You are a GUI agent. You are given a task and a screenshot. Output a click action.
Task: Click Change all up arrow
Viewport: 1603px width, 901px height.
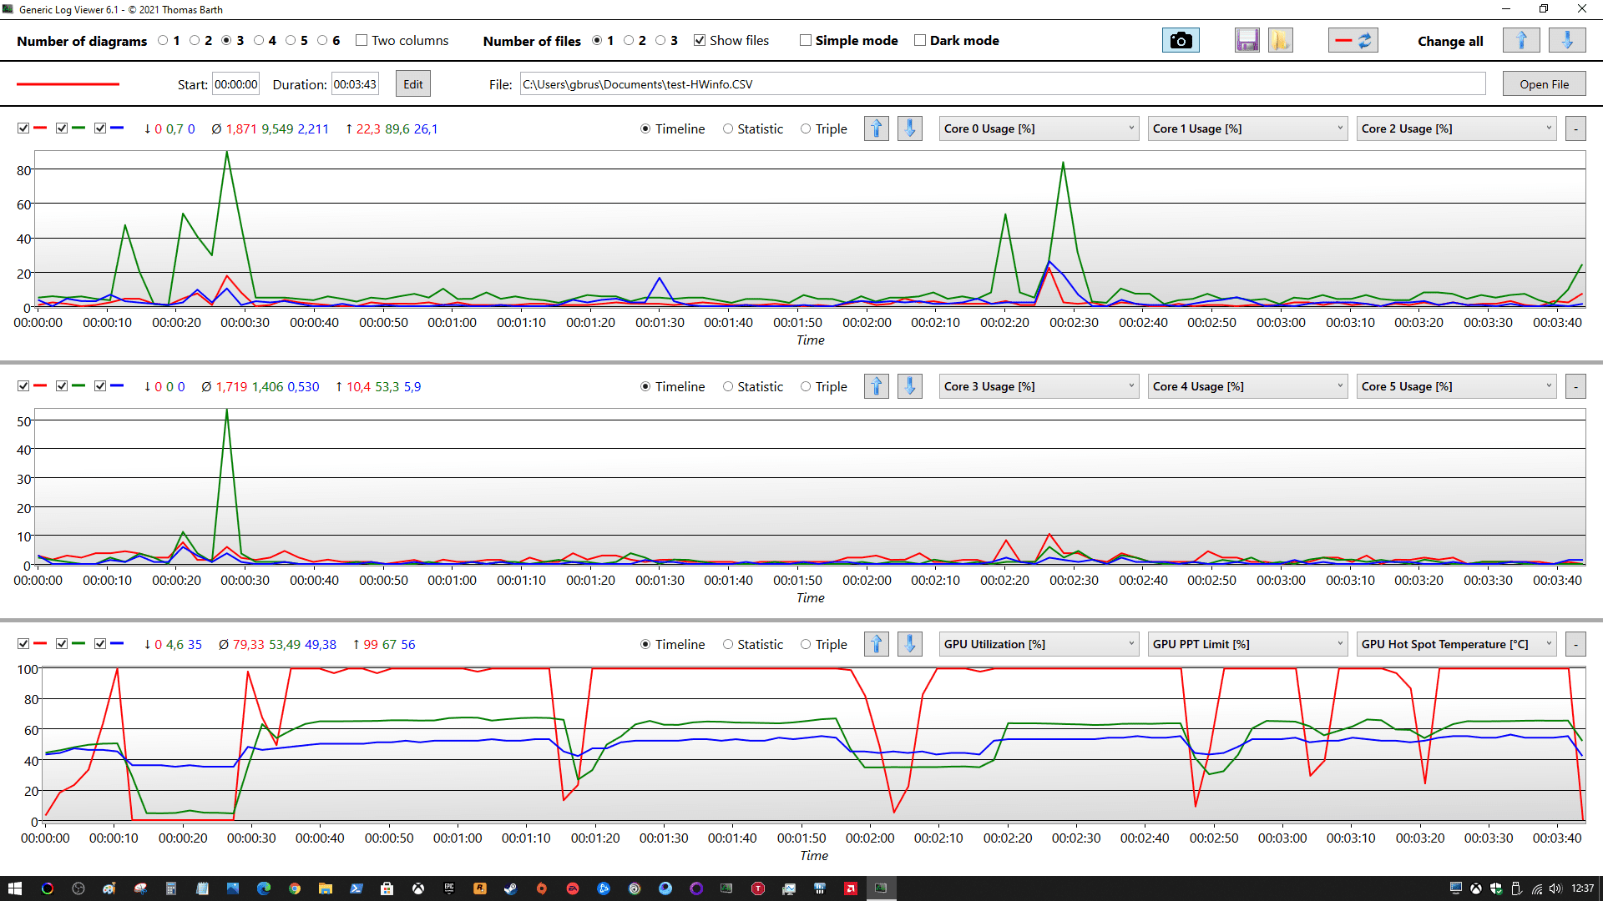(x=1520, y=40)
